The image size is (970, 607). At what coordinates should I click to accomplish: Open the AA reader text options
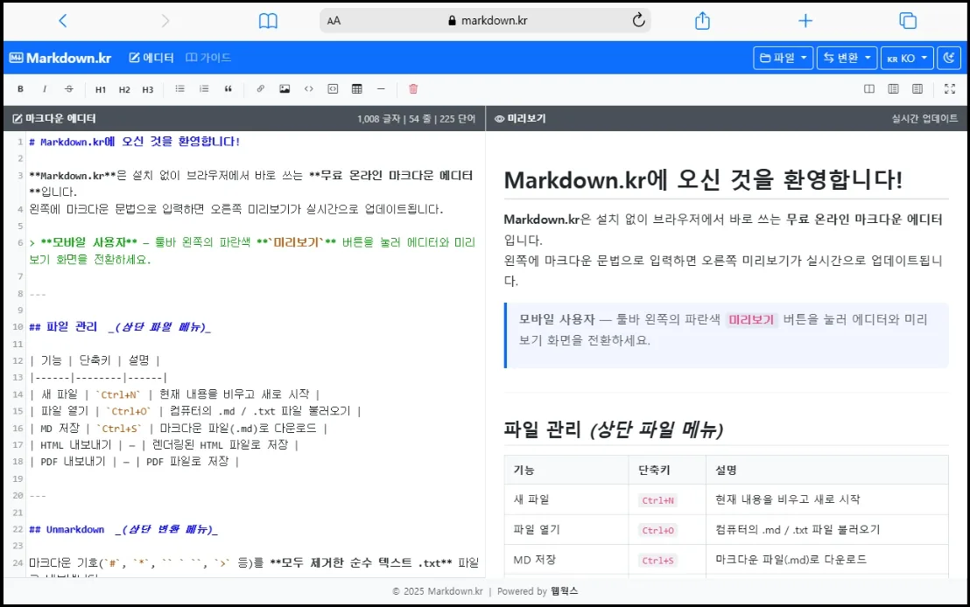click(x=334, y=21)
